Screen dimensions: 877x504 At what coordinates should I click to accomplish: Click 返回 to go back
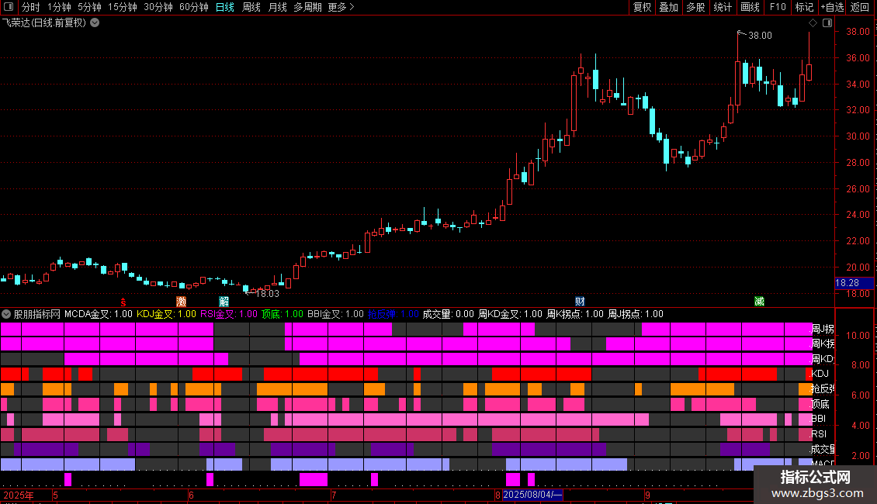pos(860,7)
